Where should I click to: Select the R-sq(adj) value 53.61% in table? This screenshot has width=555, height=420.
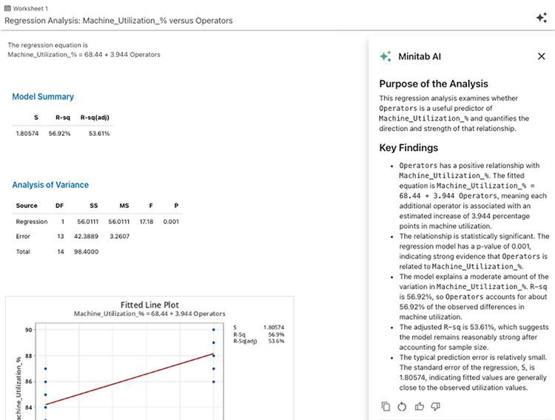coord(99,133)
